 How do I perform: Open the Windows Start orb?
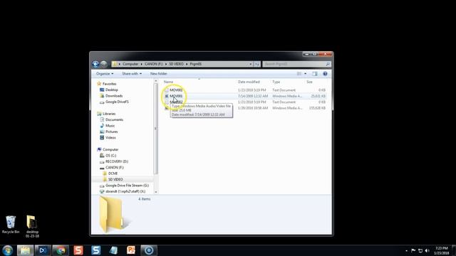(x=7, y=250)
